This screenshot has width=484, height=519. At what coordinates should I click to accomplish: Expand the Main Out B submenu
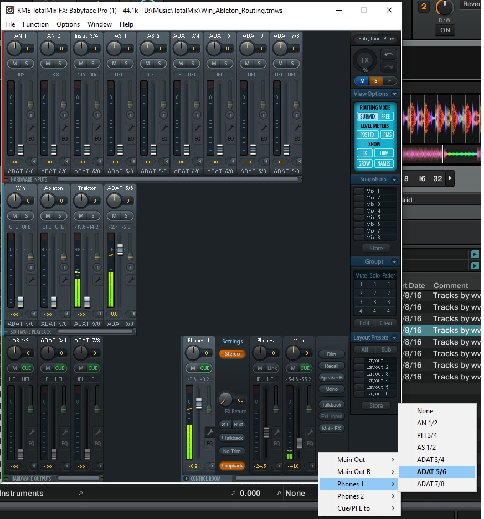point(359,472)
